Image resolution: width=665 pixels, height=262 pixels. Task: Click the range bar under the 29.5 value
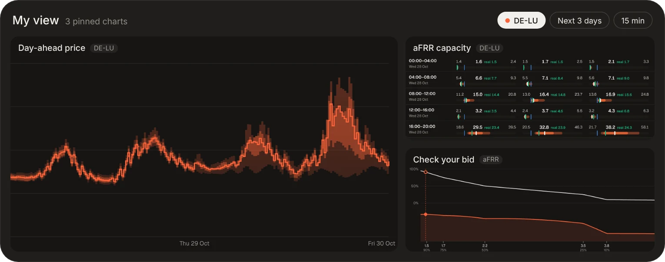click(x=479, y=133)
